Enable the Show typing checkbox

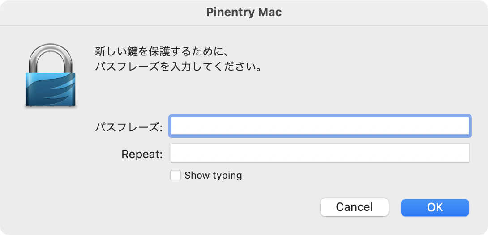pos(175,176)
